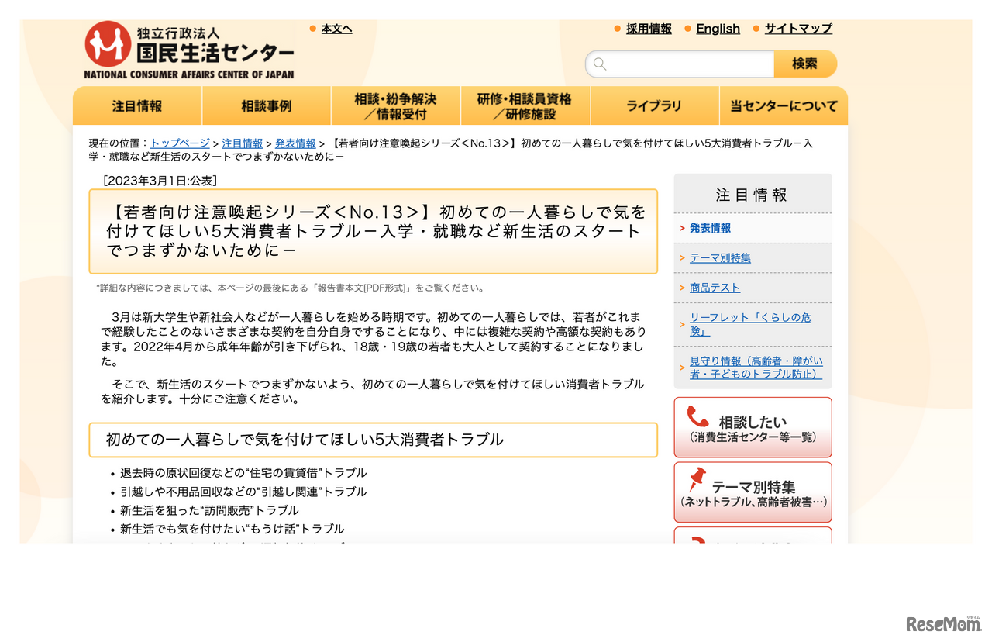This screenshot has height=642, width=992.
Task: Click the list item about “もうけ話”トラブル
Action: [232, 529]
